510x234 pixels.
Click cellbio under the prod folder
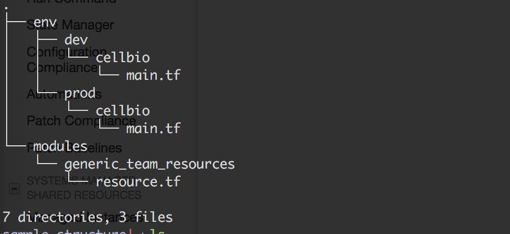point(123,111)
